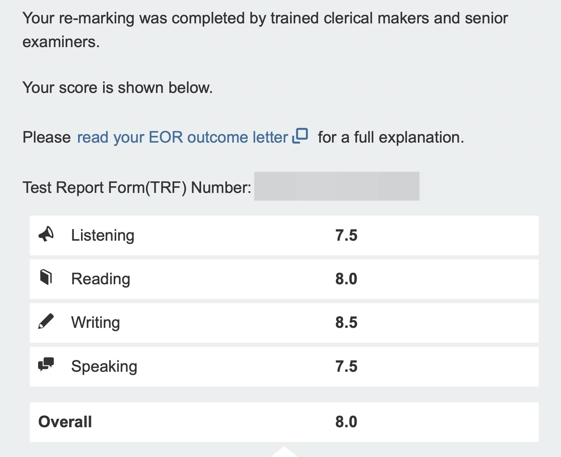Open the read your EOR outcome letter link

(x=182, y=137)
